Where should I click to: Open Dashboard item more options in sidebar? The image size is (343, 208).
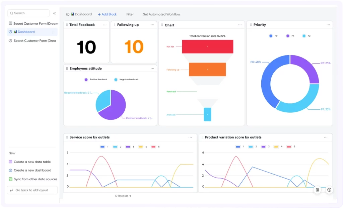53,32
